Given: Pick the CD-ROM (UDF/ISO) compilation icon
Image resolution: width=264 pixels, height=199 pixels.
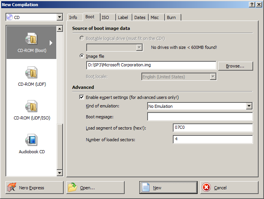Looking at the screenshot, I should tap(31, 107).
